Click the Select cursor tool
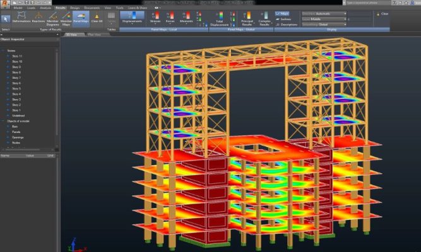421x252 pixels. coord(6,18)
